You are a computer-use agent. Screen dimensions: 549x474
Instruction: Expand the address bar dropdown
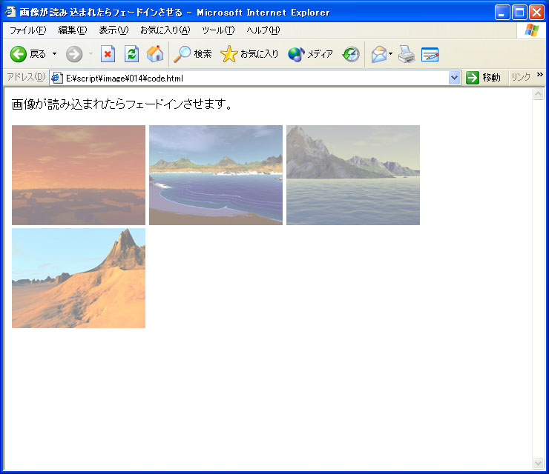454,78
